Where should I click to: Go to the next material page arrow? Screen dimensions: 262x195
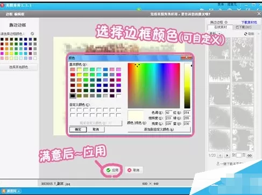point(227,155)
